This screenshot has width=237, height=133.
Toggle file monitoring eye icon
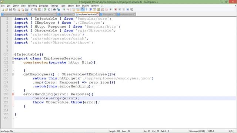point(110,9)
